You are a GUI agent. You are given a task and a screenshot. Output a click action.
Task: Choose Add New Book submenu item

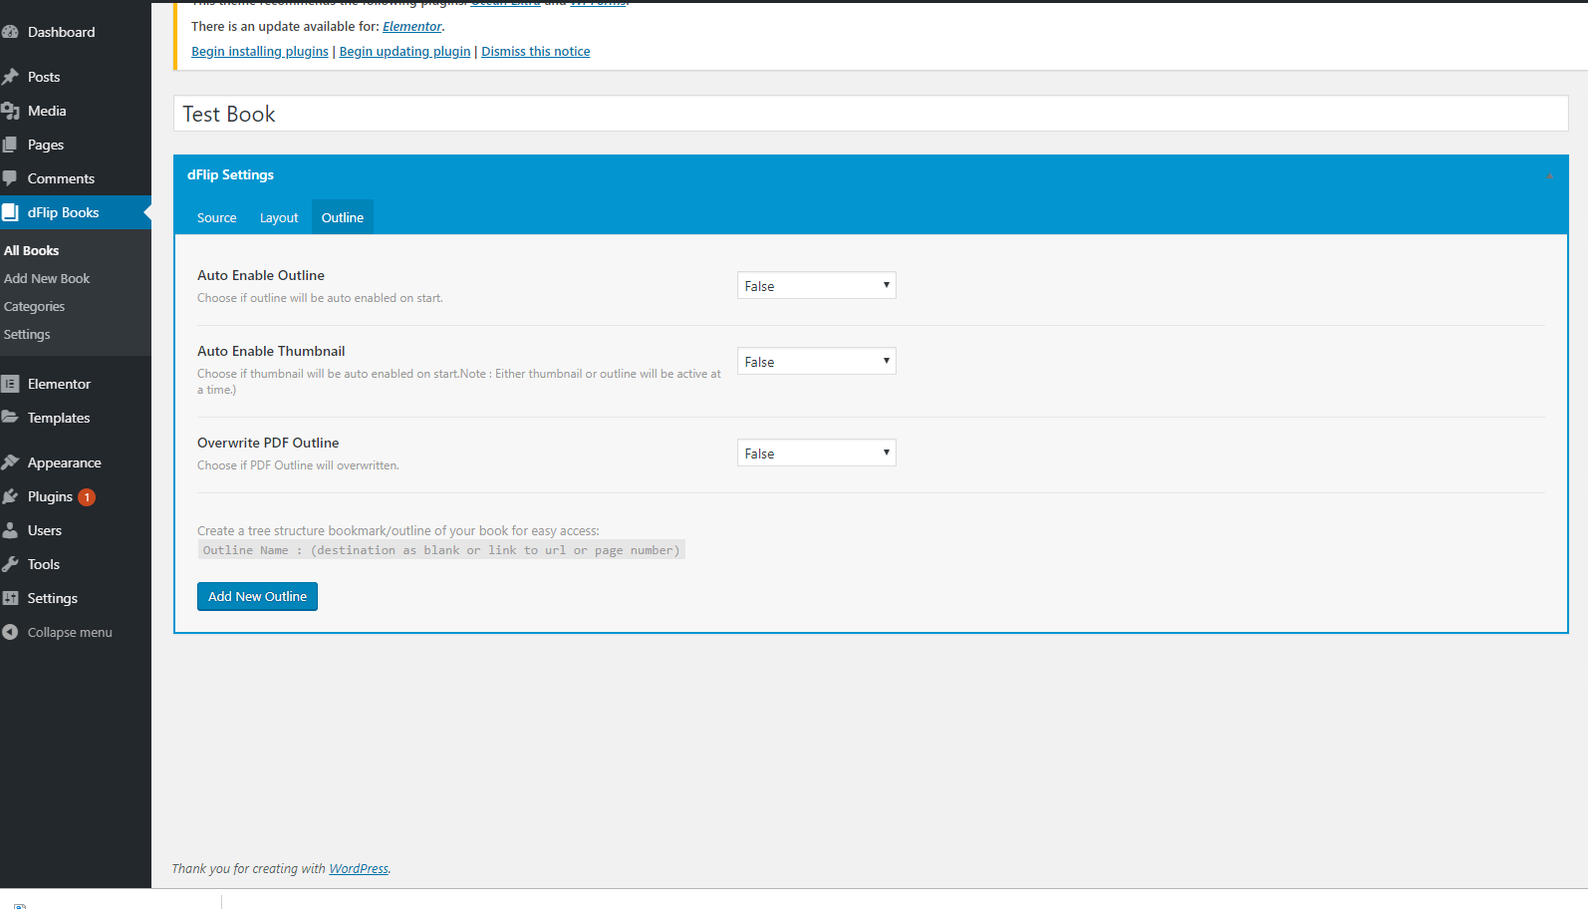[47, 278]
